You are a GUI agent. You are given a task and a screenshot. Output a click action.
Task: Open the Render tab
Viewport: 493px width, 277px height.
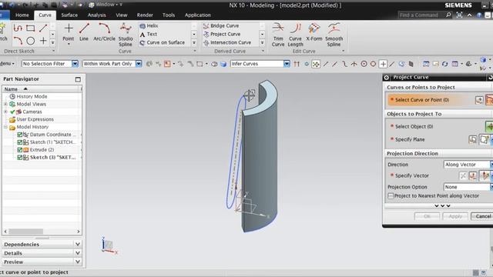145,15
